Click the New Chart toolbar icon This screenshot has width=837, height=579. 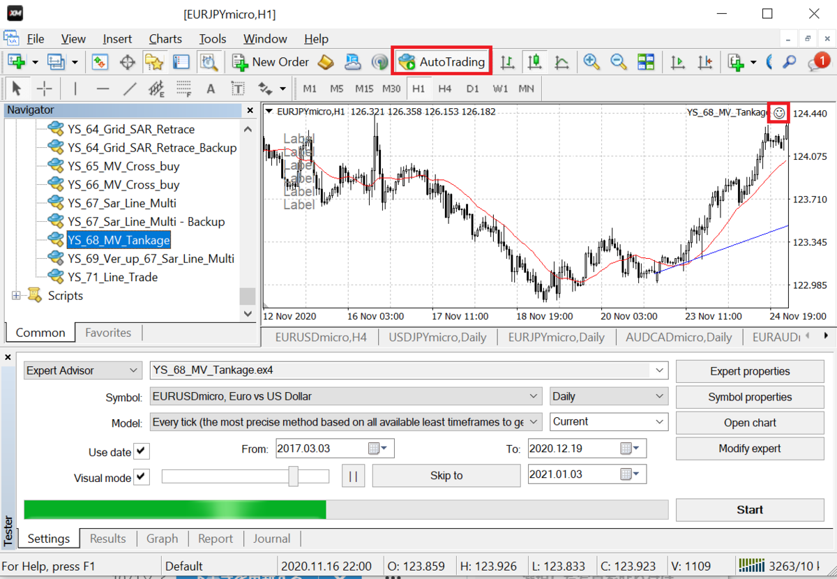[x=17, y=62]
